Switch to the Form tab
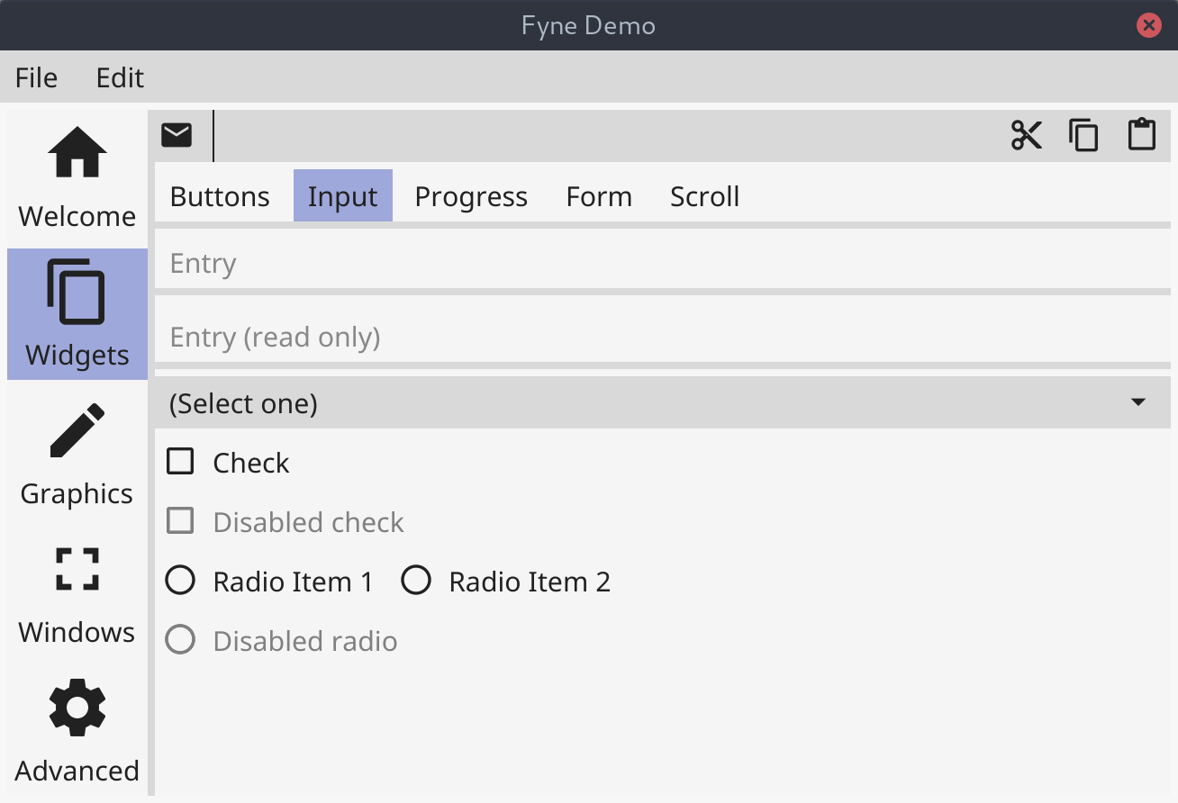1178x803 pixels. [599, 196]
